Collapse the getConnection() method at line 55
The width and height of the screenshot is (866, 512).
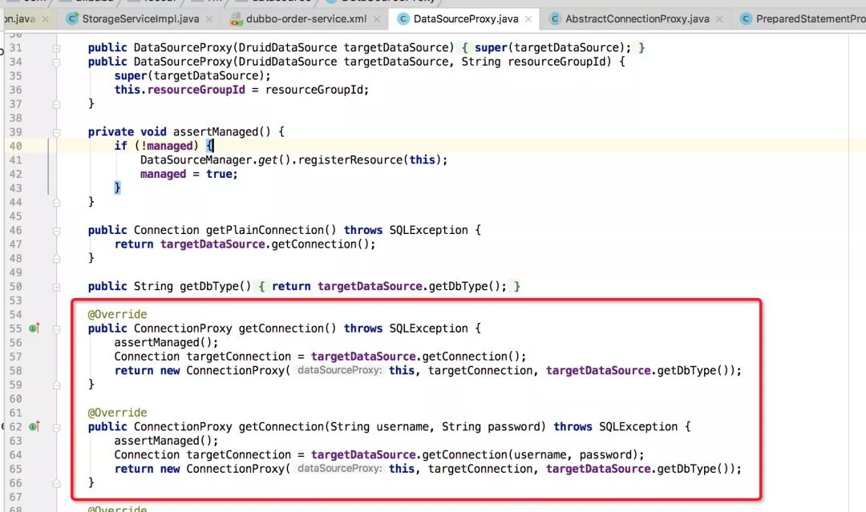point(56,329)
